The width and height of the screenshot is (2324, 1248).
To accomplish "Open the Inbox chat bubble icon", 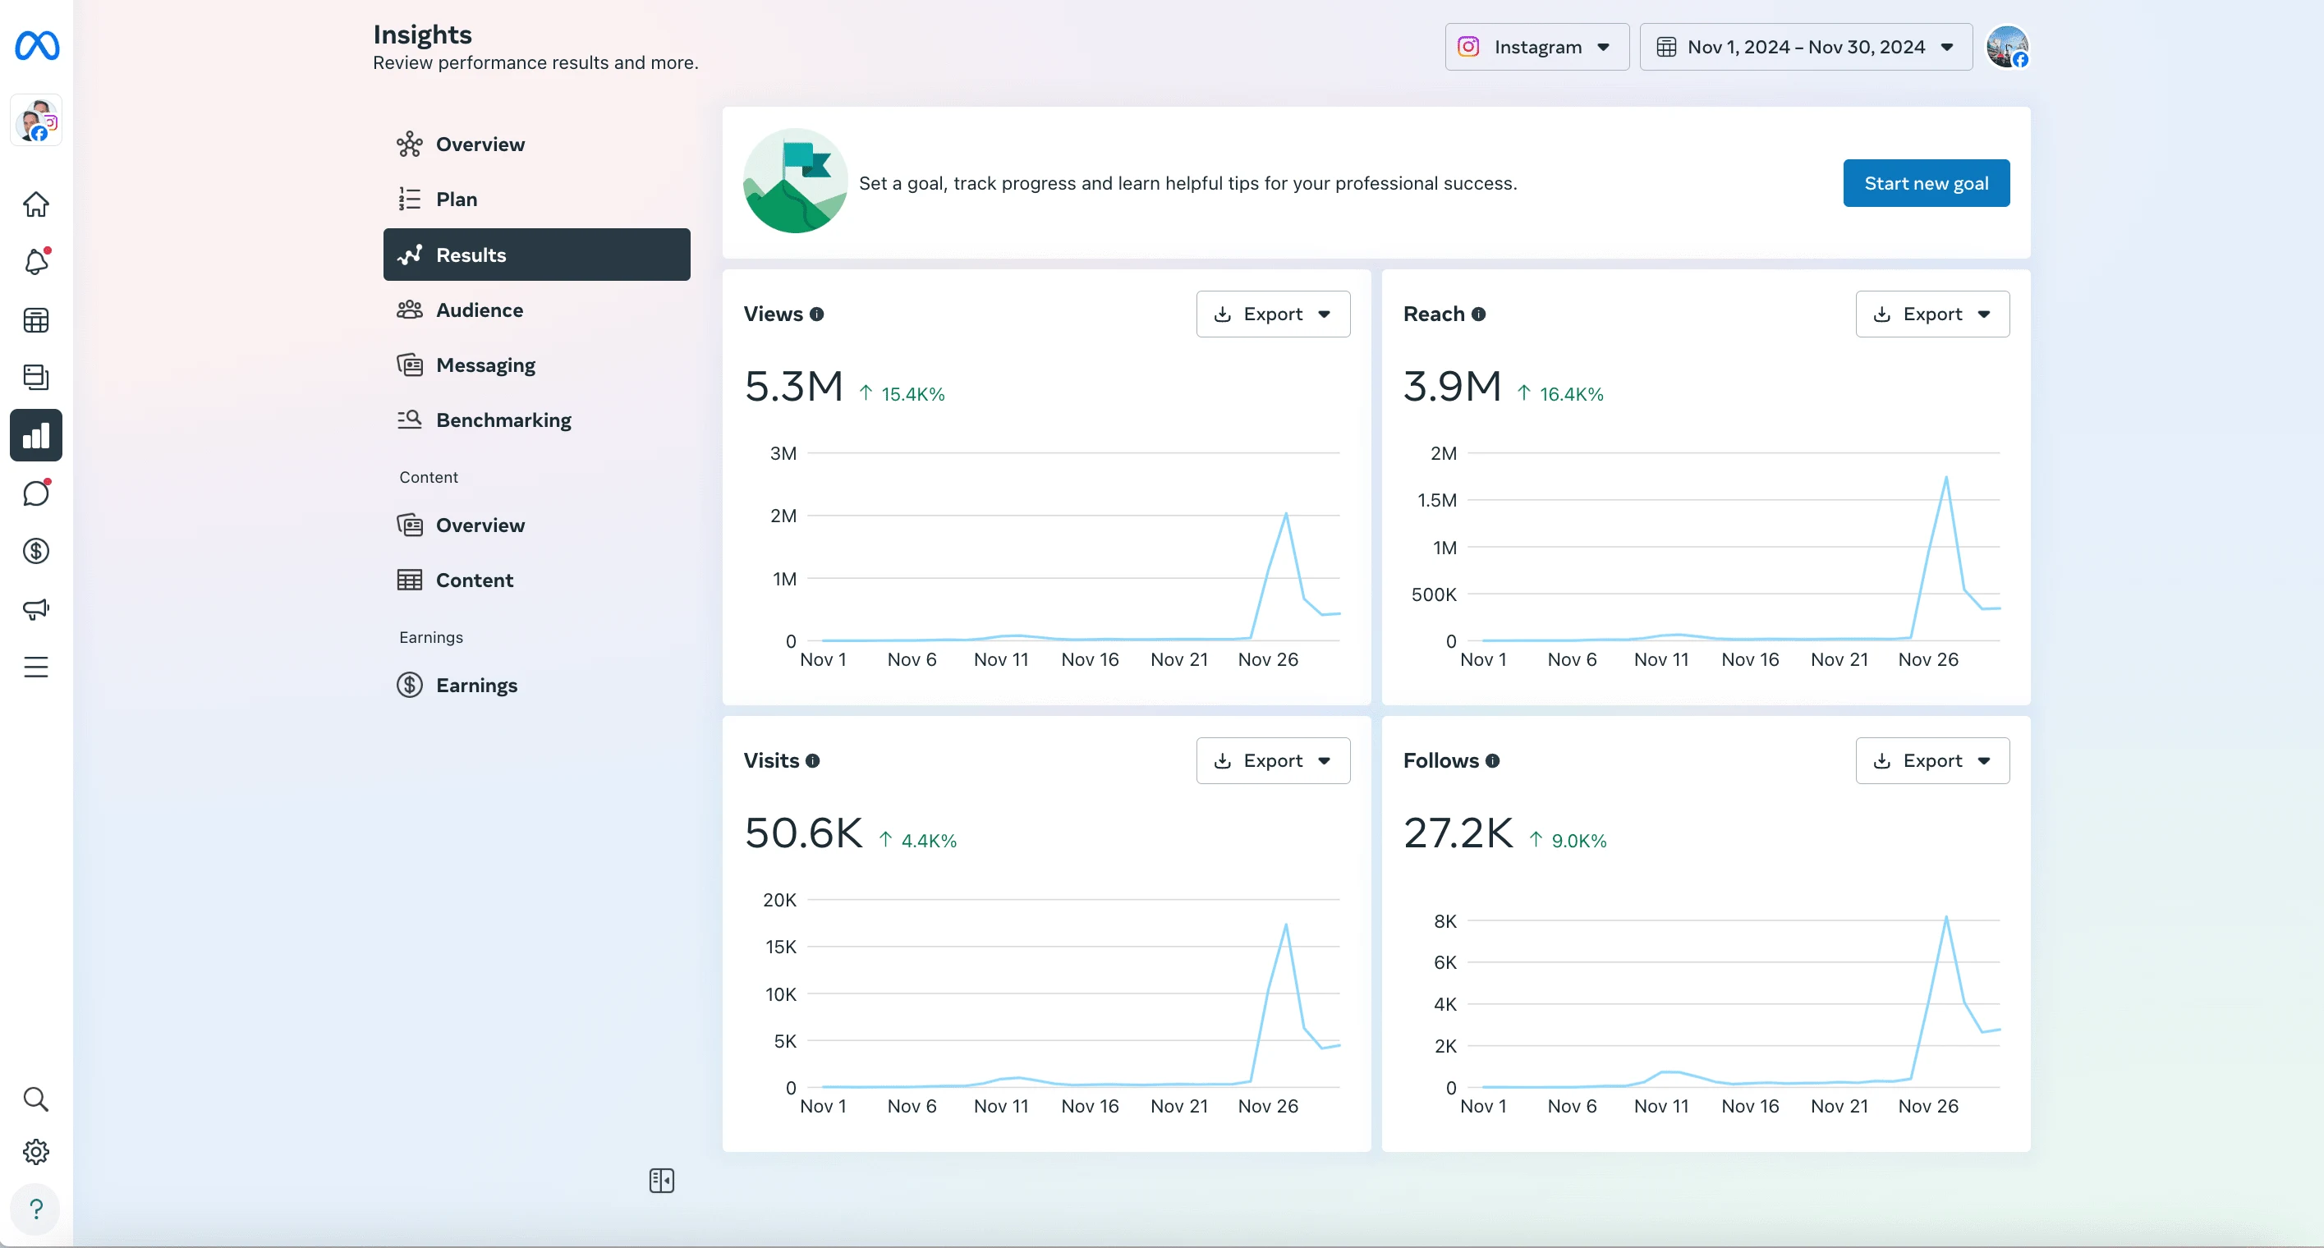I will point(36,493).
